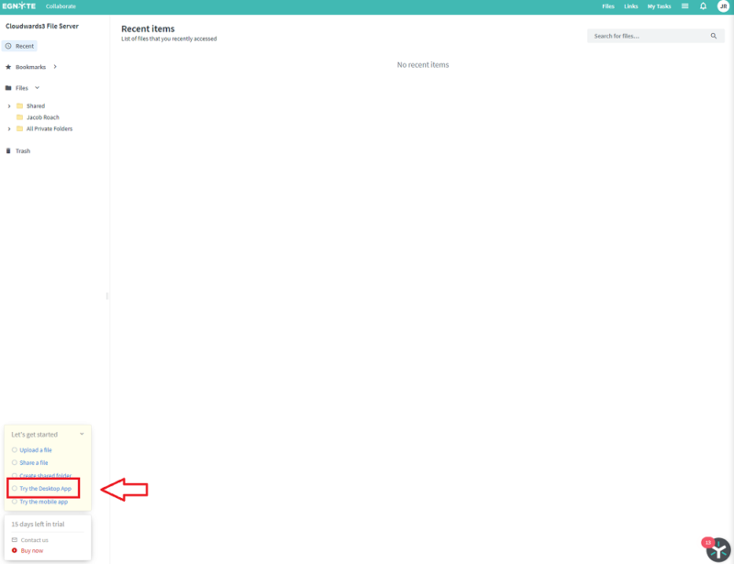Viewport: 734px width, 564px height.
Task: Click the 15 days left in trial text
Action: point(38,525)
